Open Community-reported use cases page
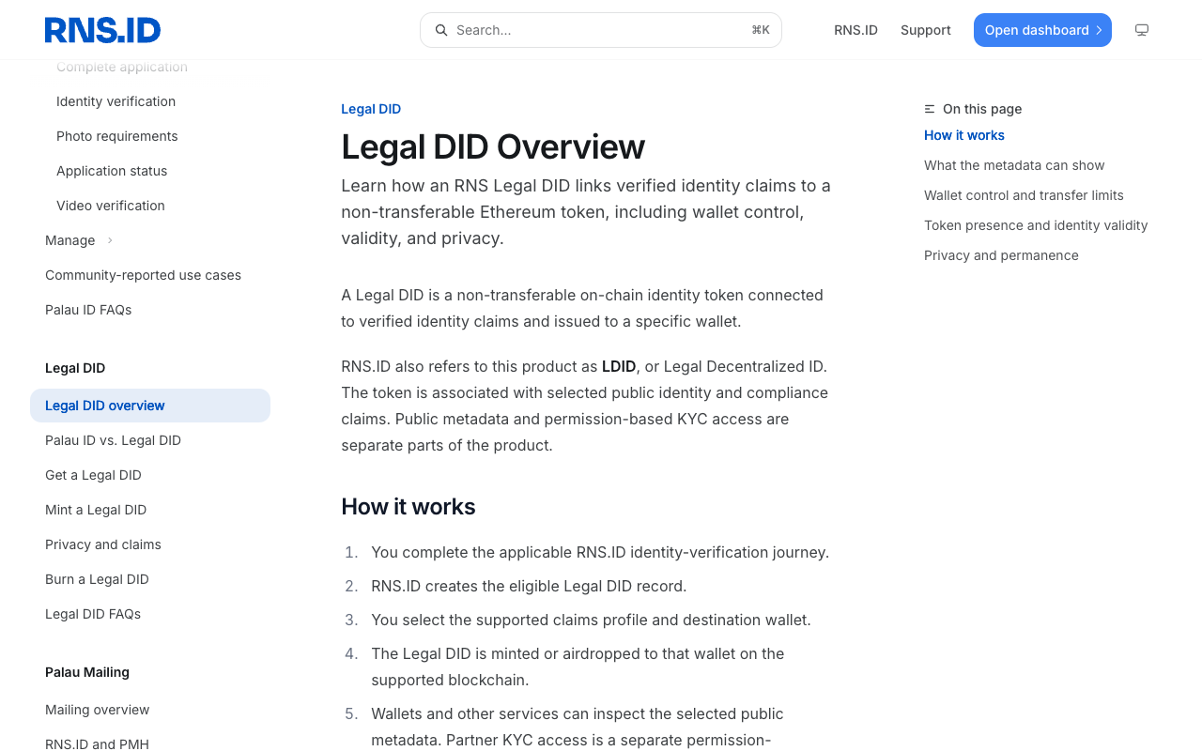Image resolution: width=1202 pixels, height=751 pixels. [x=143, y=275]
